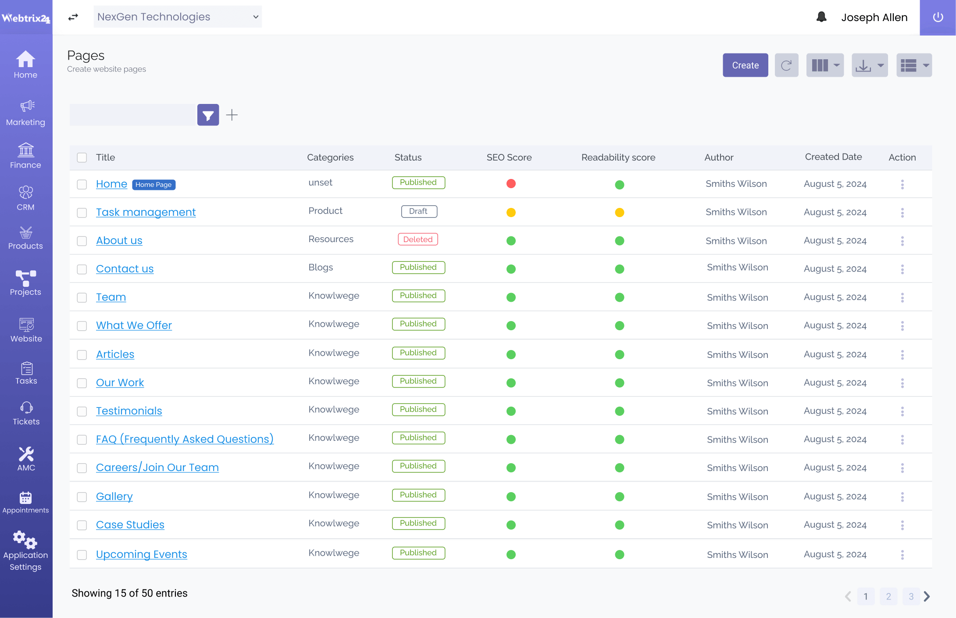
Task: Open action menu for About us row
Action: click(902, 241)
